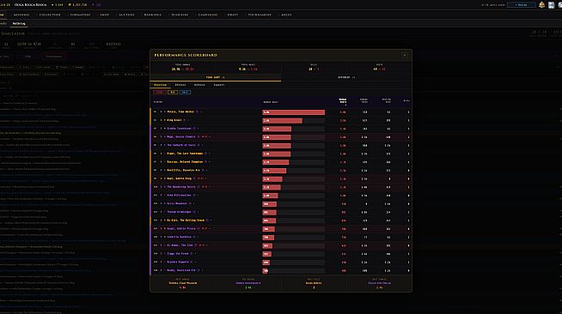Screen dimensions: 562x314
Task: Open Dungeon from top navigation
Action: point(180,15)
